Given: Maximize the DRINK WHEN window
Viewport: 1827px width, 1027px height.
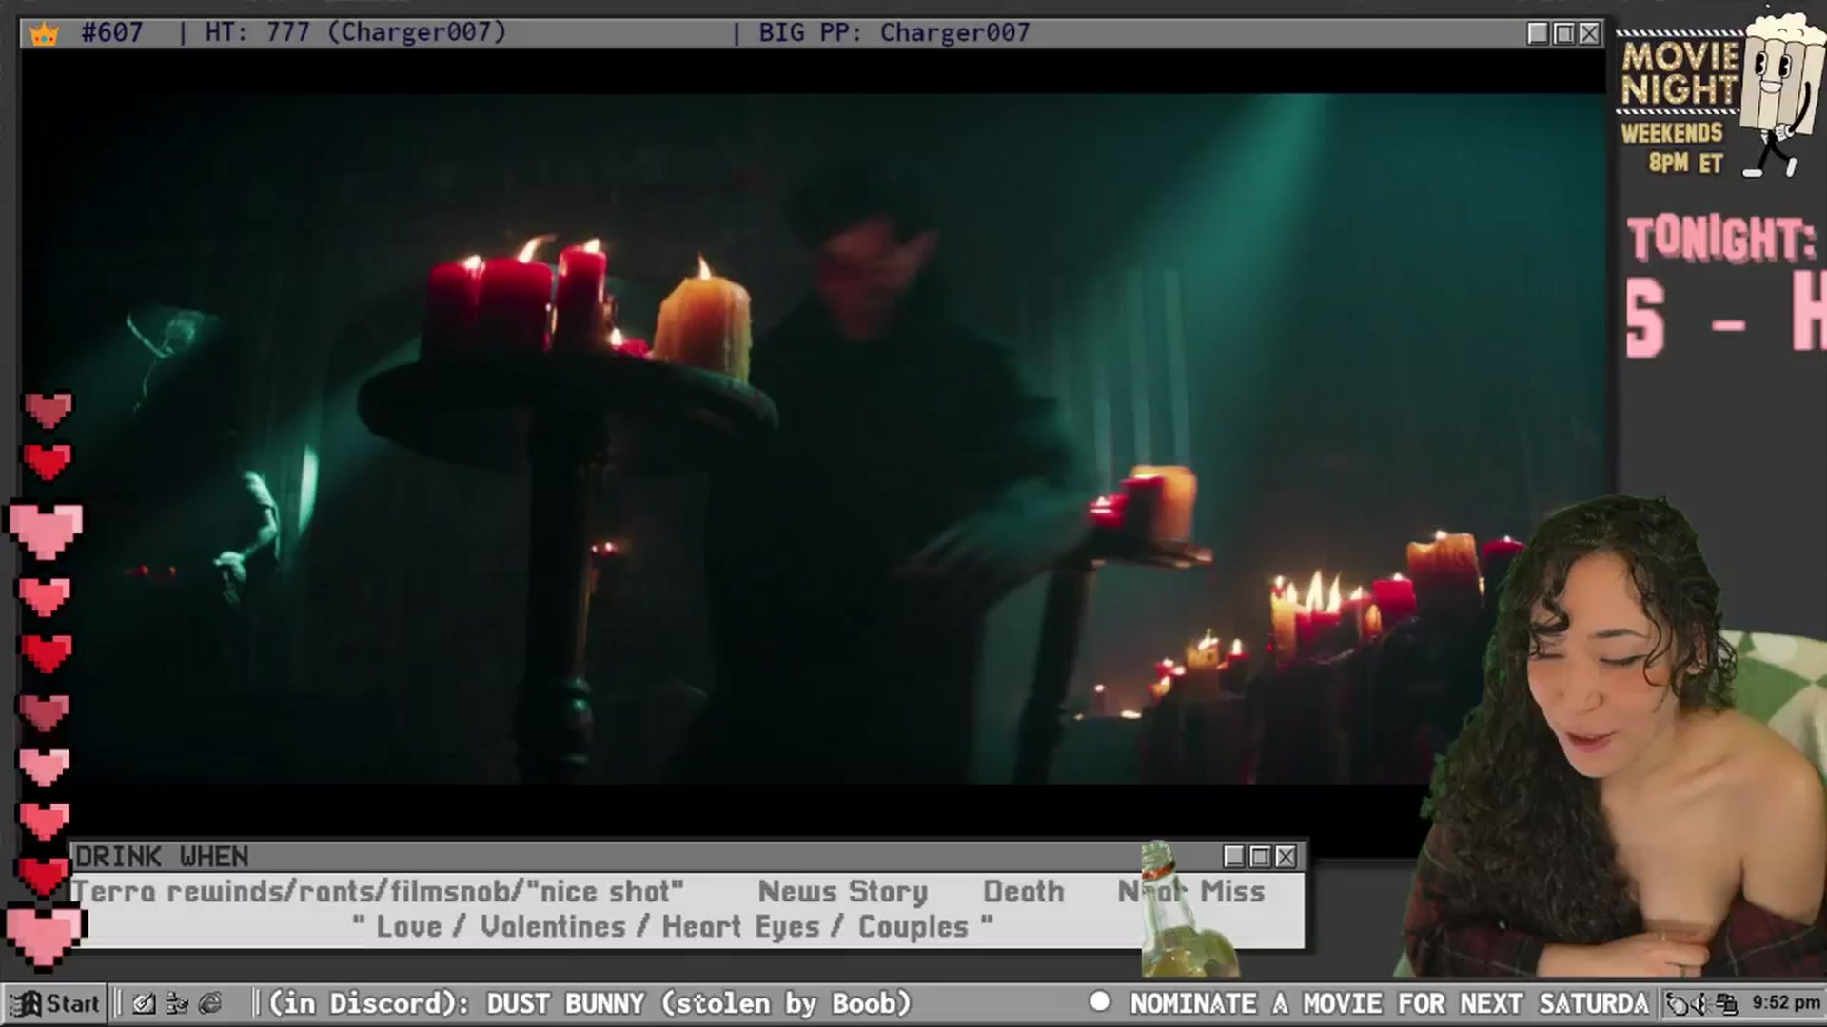Looking at the screenshot, I should click(1260, 857).
